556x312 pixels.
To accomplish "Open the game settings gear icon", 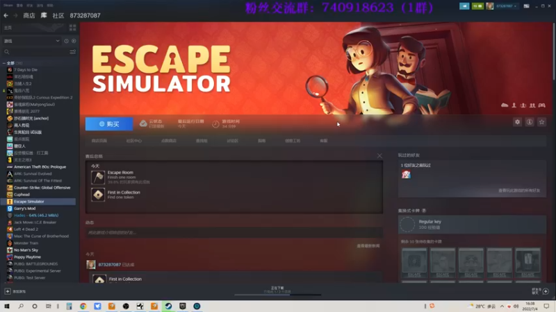I will (517, 122).
